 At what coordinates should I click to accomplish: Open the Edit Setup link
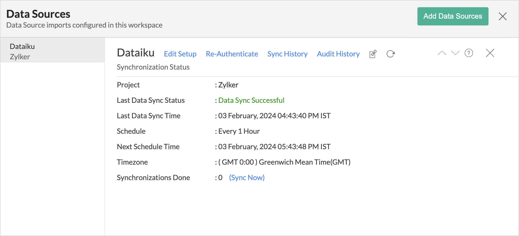pyautogui.click(x=180, y=54)
